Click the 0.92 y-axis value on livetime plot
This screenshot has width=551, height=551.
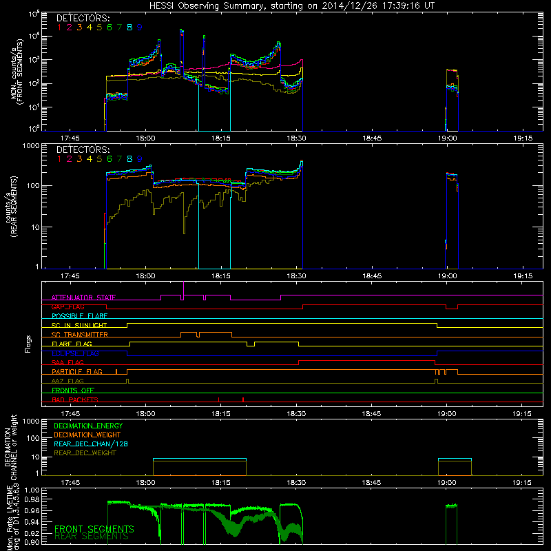click(x=32, y=533)
